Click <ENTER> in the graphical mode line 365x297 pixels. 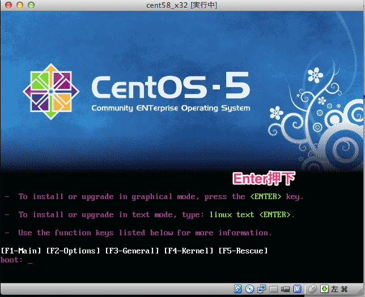tap(266, 197)
